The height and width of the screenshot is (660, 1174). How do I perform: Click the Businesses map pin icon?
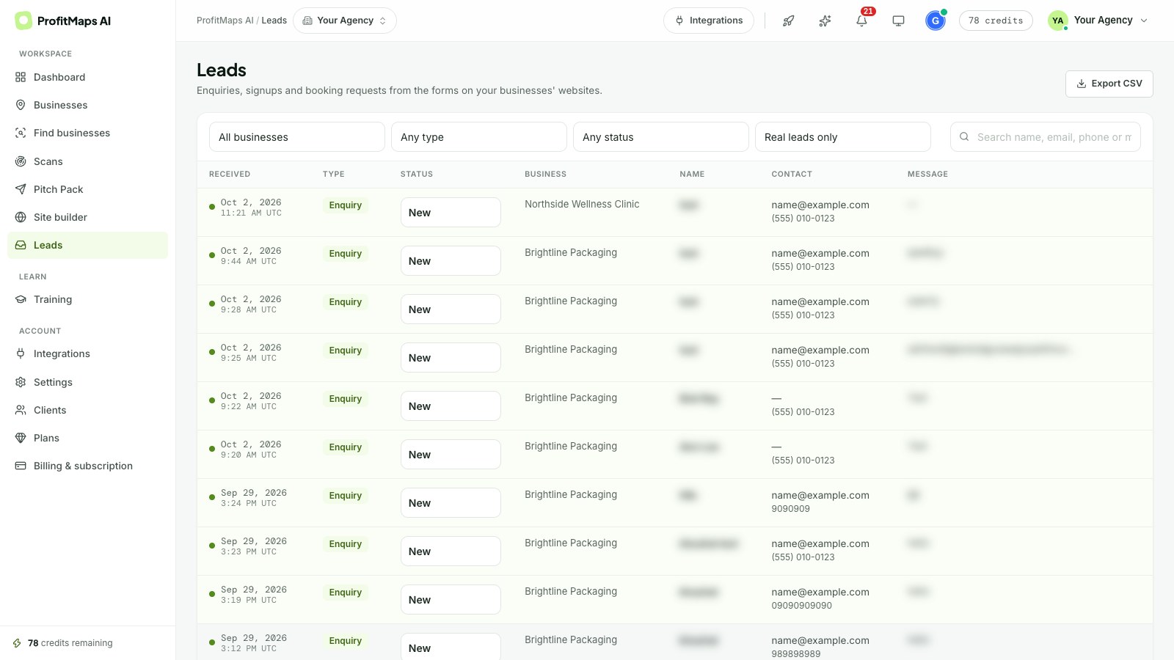click(21, 105)
